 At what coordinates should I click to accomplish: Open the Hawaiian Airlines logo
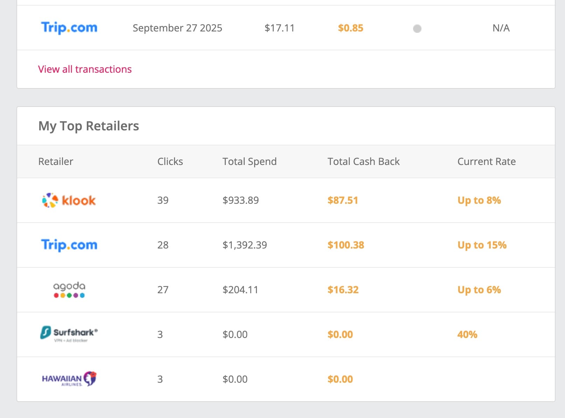[x=69, y=379]
